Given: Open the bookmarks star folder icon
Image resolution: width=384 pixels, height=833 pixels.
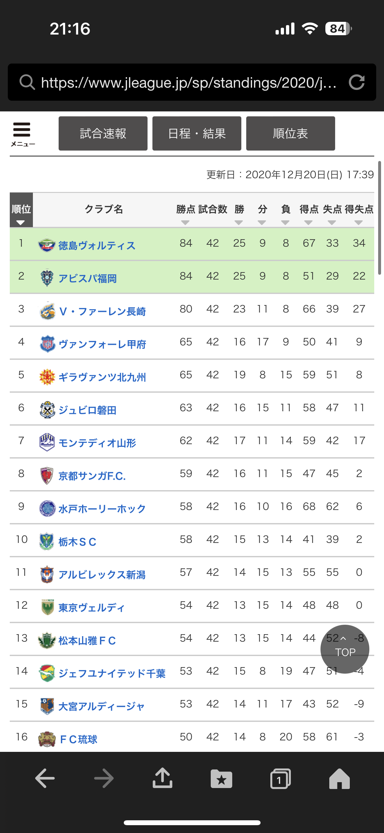Looking at the screenshot, I should click(221, 779).
